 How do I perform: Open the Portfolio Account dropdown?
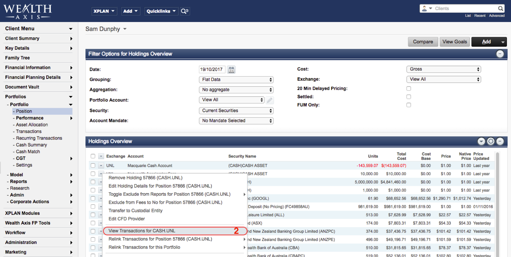(x=232, y=100)
